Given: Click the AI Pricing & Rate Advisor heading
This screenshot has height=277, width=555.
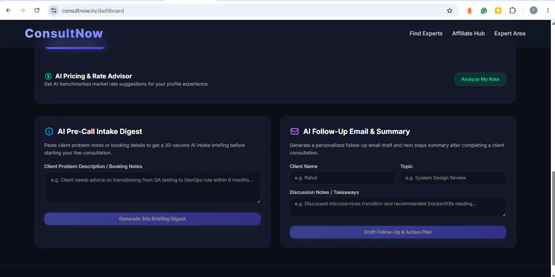Looking at the screenshot, I should click(x=93, y=76).
